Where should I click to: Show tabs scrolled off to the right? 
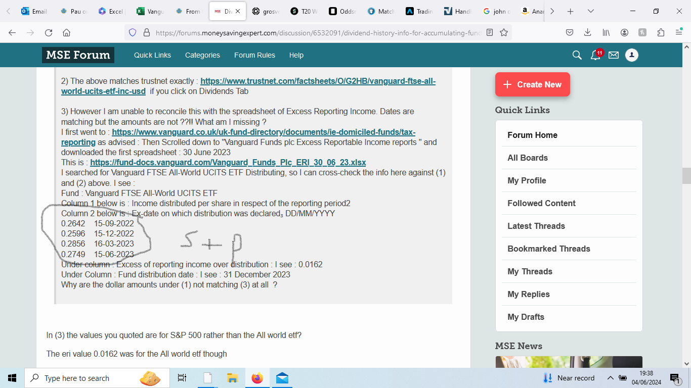[552, 11]
